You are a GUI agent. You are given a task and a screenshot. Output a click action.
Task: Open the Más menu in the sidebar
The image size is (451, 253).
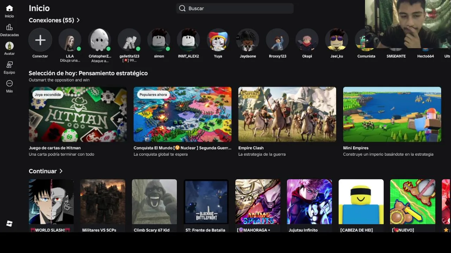point(10,84)
